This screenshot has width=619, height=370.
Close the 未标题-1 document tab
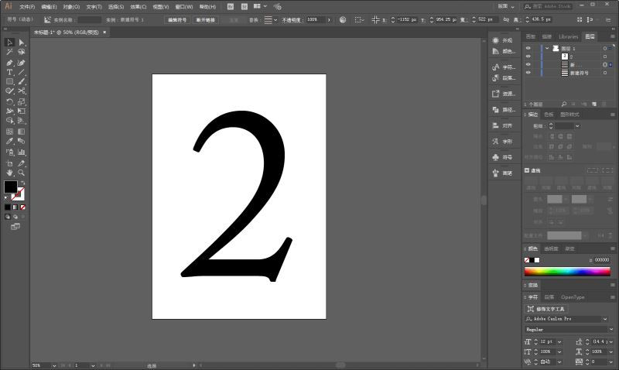click(104, 32)
